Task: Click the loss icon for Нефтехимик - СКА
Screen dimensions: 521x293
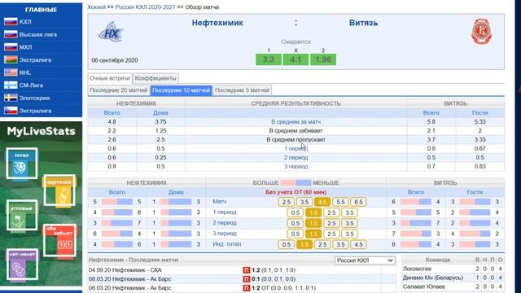Action: 246,270
